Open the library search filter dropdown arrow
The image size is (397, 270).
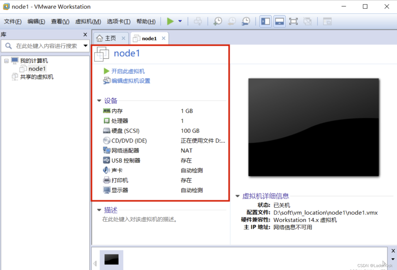(x=85, y=46)
